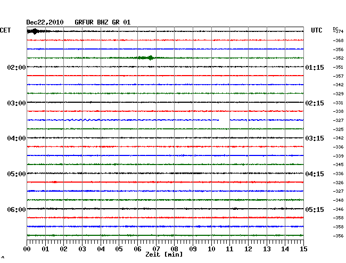Click the DC offset value -345
The width and height of the screenshot is (346, 263).
(x=338, y=165)
